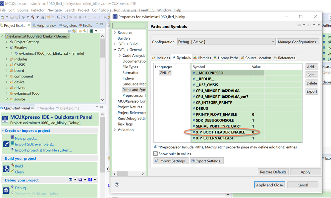Collapse the C/C++ General node
This screenshot has height=198, width=331.
pyautogui.click(x=115, y=50)
